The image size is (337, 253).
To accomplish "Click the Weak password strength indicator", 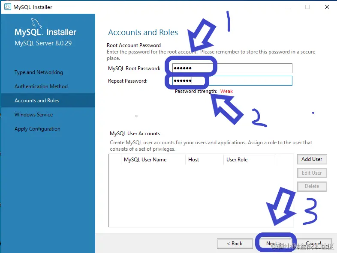I will [226, 91].
